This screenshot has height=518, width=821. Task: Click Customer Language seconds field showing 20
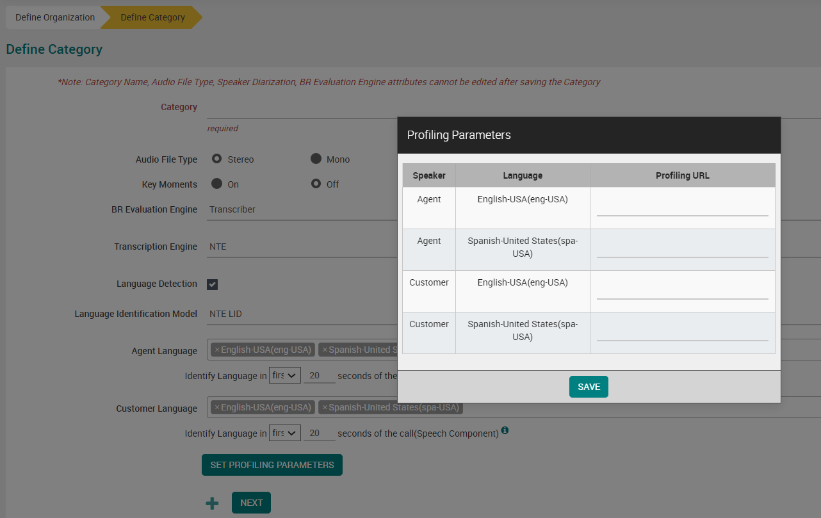pyautogui.click(x=319, y=433)
